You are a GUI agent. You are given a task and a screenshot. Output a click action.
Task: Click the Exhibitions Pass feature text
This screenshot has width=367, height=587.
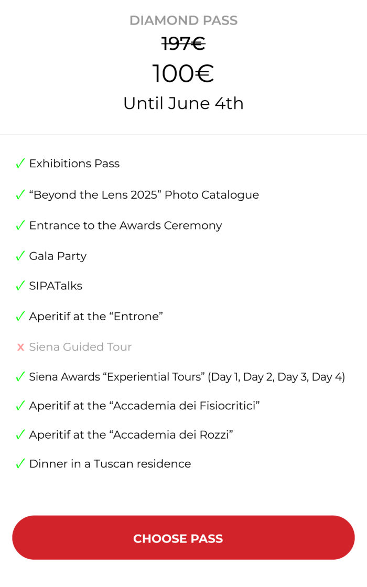pos(74,163)
